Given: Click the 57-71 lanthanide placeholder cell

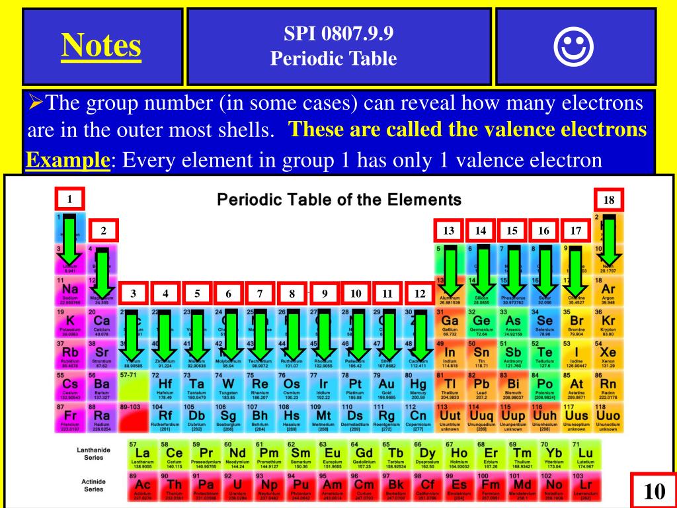Looking at the screenshot, I should pyautogui.click(x=134, y=386).
